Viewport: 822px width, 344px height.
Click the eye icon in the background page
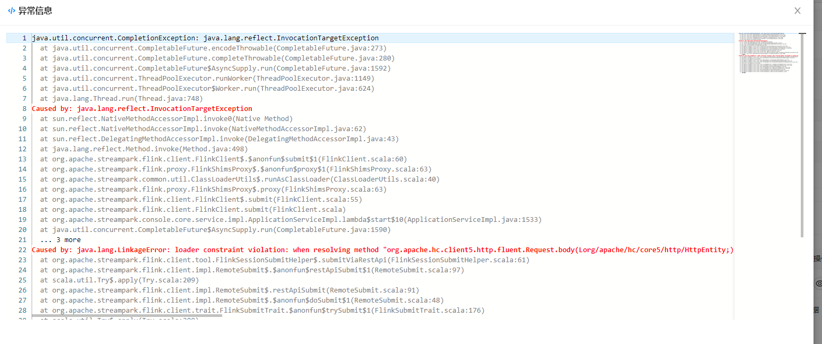click(x=818, y=283)
